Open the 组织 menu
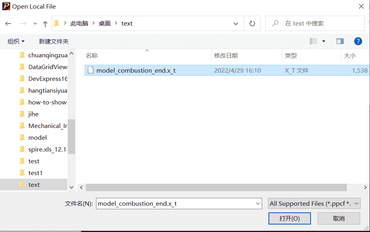 tap(16, 41)
